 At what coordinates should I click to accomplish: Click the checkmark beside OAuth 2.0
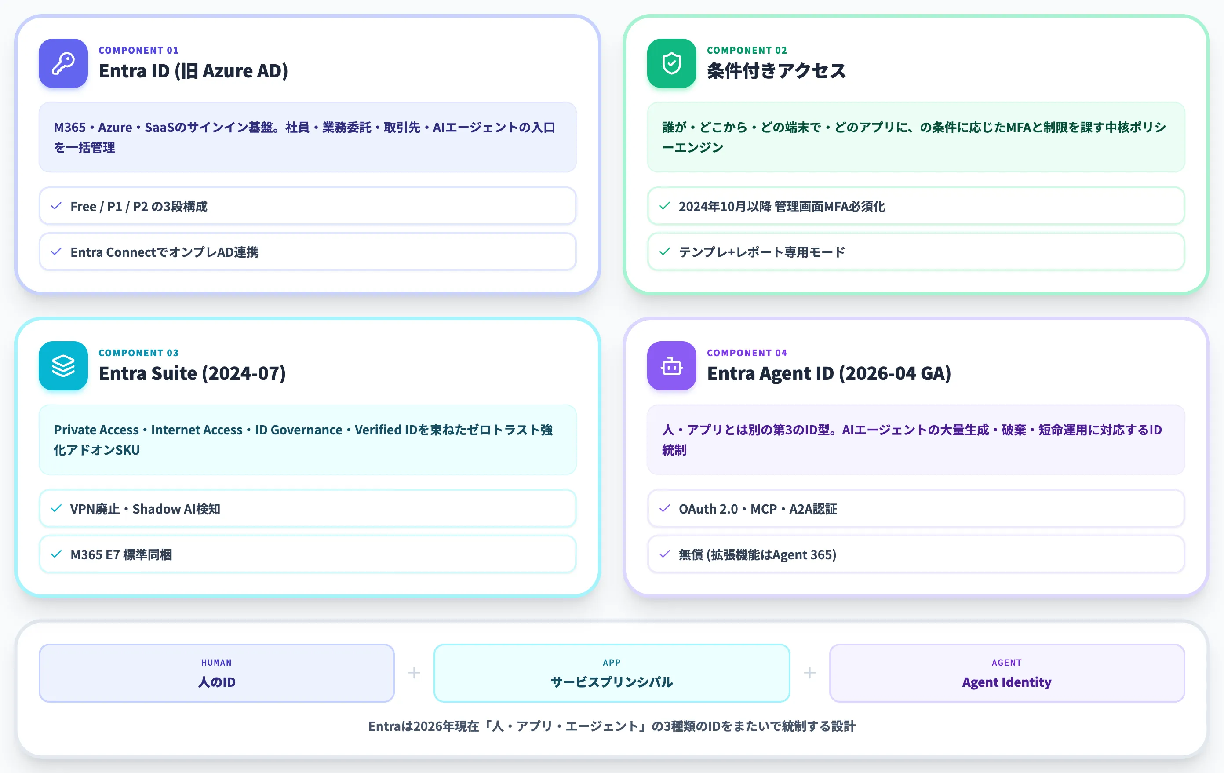(x=664, y=508)
